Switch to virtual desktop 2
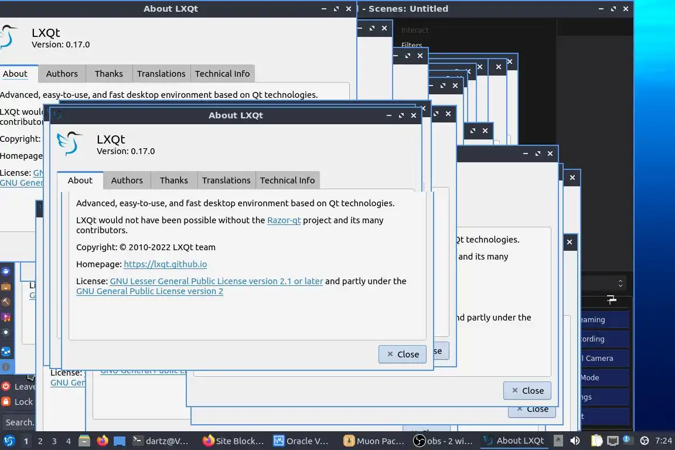This screenshot has height=450, width=675. pyautogui.click(x=40, y=441)
